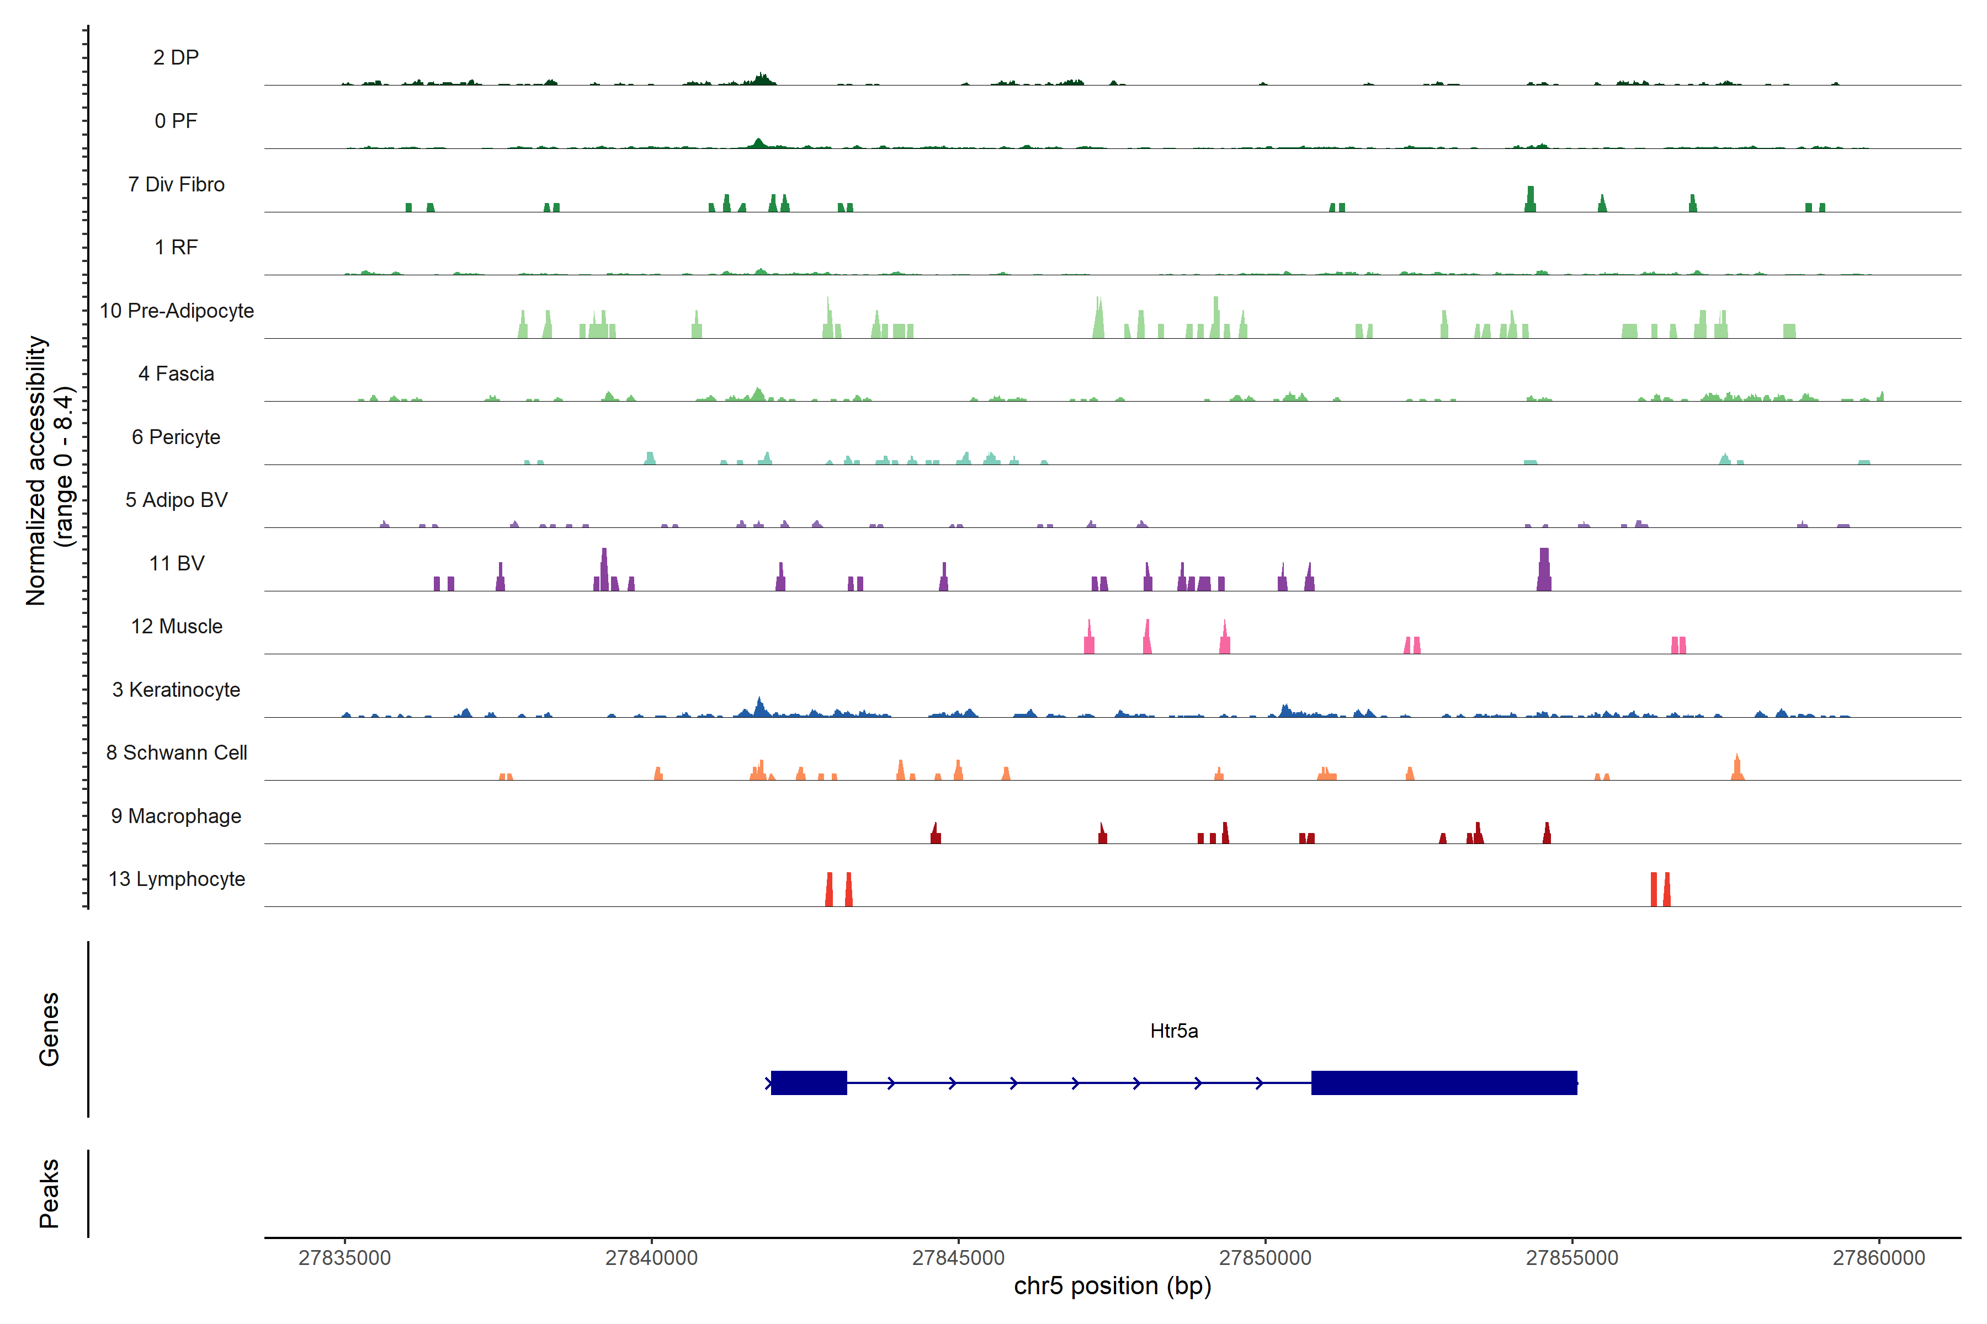Click the large last Htr5a exon
This screenshot has width=1987, height=1324.
1444,1082
